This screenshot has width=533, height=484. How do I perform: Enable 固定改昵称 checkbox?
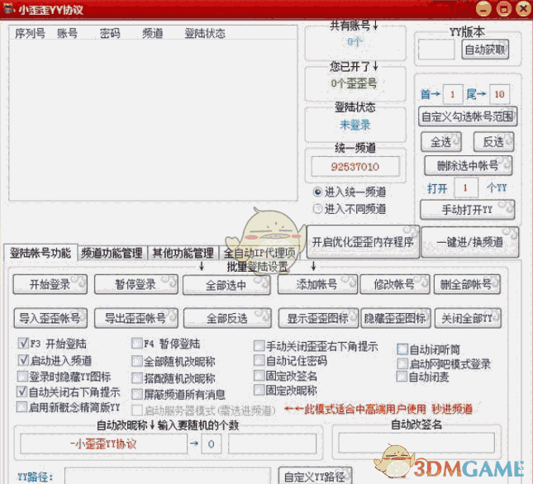coord(259,390)
